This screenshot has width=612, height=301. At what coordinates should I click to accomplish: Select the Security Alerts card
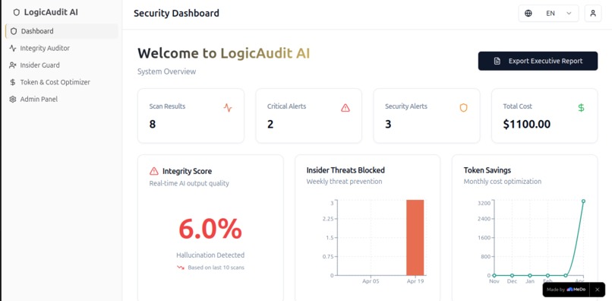[427, 116]
